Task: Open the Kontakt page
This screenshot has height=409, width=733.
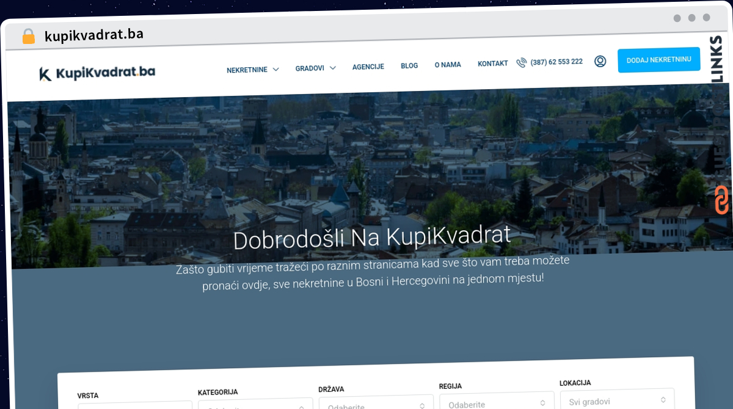Action: pyautogui.click(x=493, y=63)
